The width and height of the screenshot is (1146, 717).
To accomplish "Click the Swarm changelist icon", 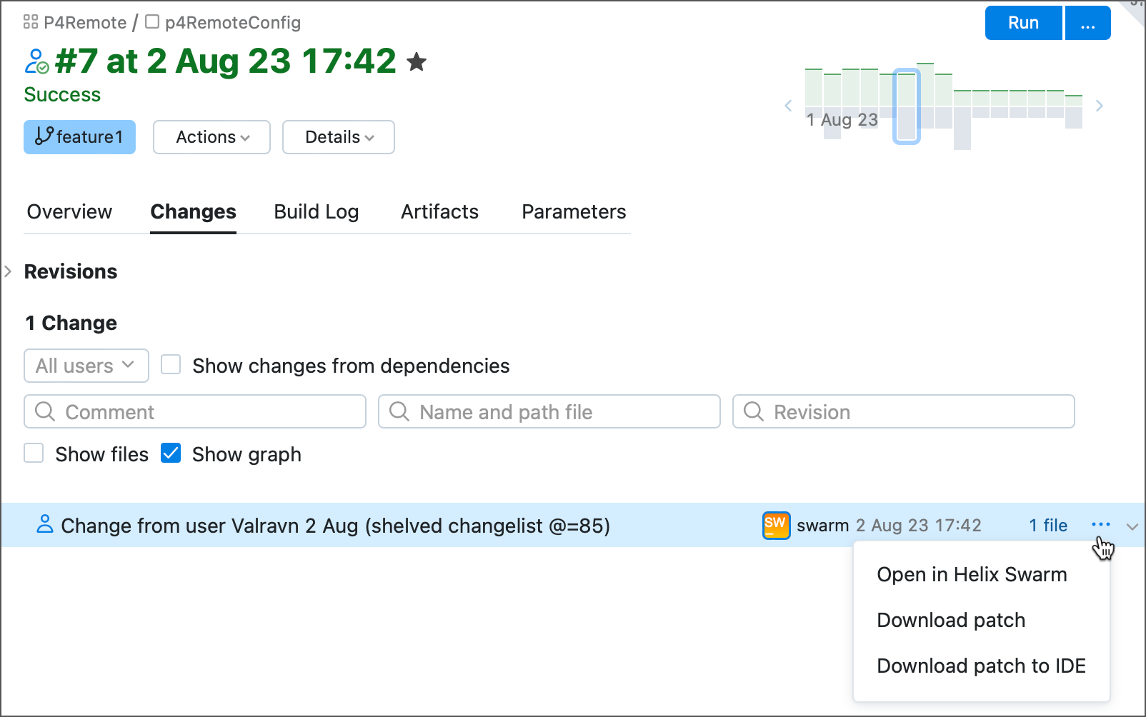I will (x=776, y=525).
